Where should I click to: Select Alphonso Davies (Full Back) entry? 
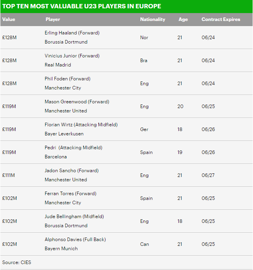[75, 240]
